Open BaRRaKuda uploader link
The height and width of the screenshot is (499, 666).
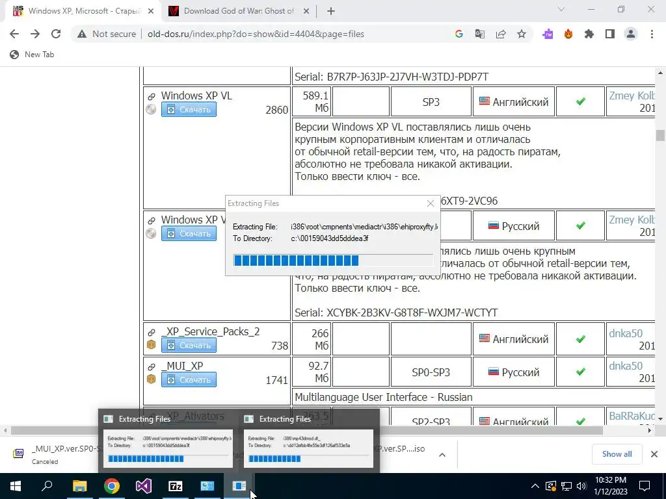pyautogui.click(x=632, y=416)
